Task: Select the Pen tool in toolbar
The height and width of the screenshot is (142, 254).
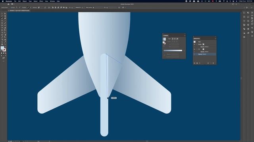Action: [2, 19]
